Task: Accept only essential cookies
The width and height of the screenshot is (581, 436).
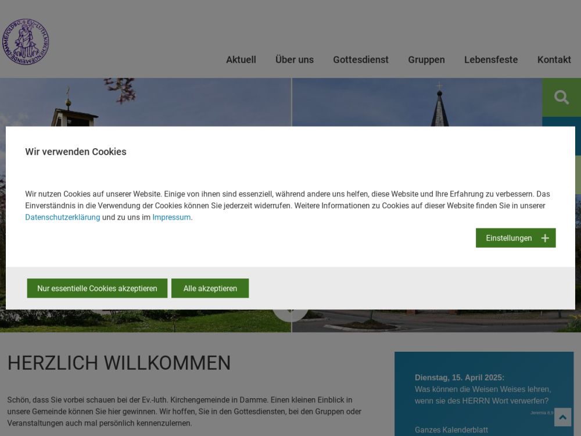Action: pos(97,288)
